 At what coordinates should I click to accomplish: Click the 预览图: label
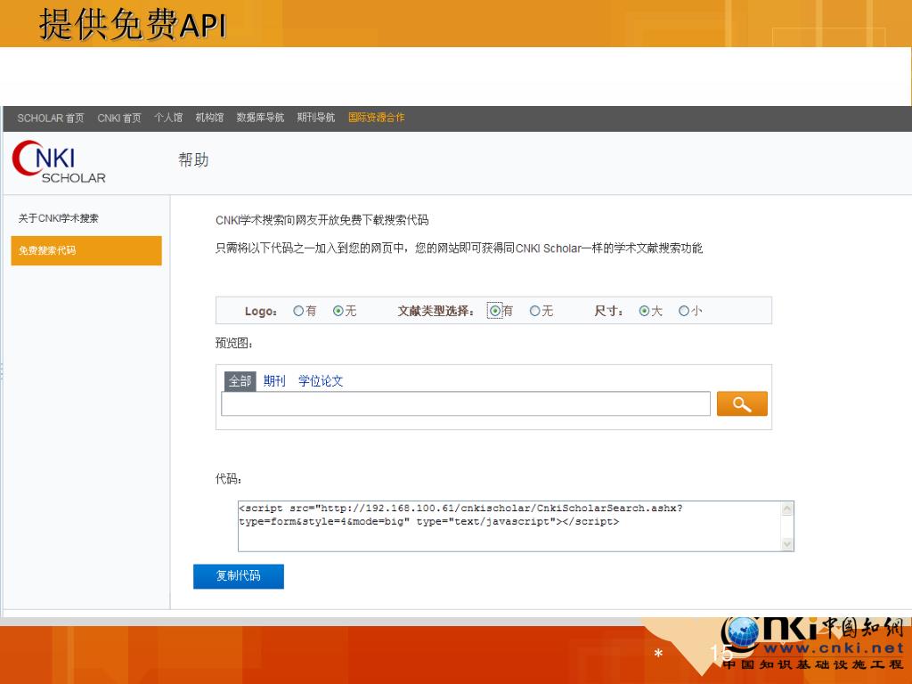click(234, 343)
